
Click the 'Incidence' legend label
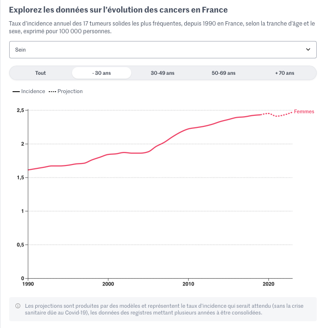[33, 91]
